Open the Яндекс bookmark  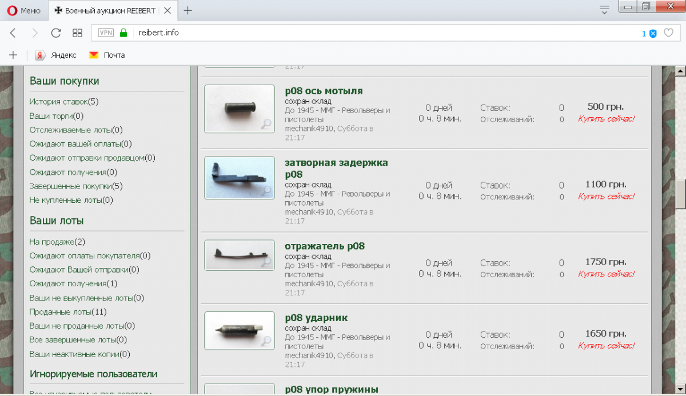pyautogui.click(x=55, y=55)
